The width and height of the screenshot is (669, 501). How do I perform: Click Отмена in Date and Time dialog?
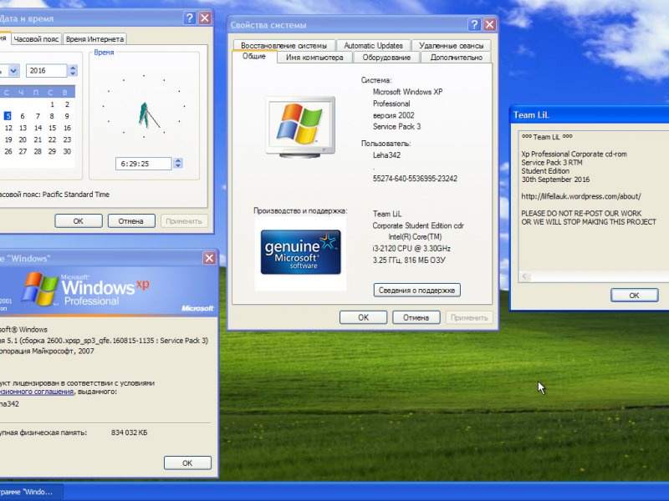click(131, 220)
